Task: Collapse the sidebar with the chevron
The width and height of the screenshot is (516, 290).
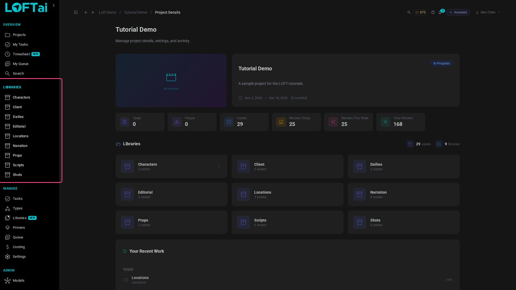Action: (x=54, y=5)
